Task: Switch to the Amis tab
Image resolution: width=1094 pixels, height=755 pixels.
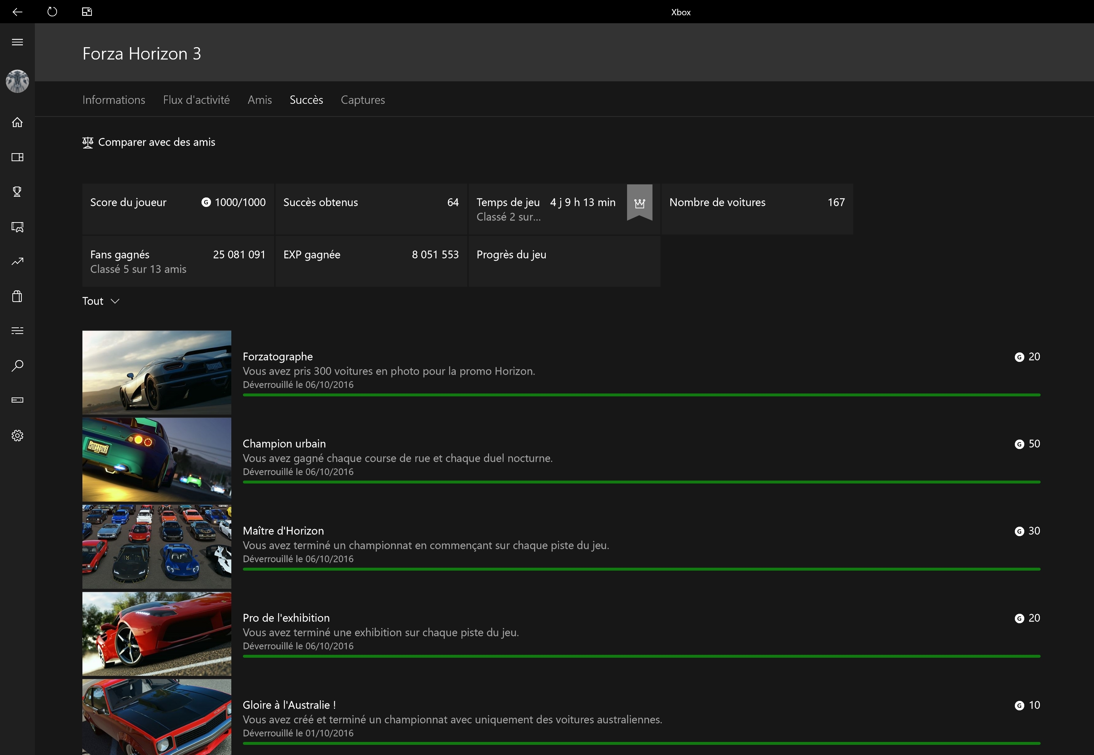Action: click(x=260, y=100)
